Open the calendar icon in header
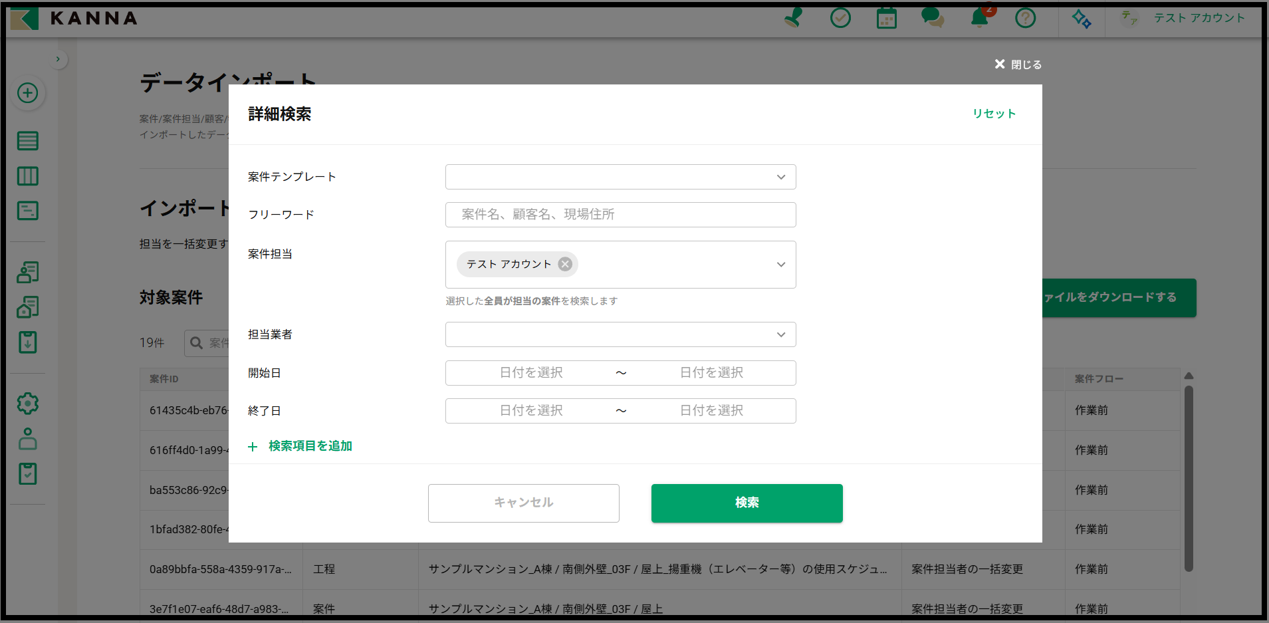The height and width of the screenshot is (623, 1269). coord(887,18)
